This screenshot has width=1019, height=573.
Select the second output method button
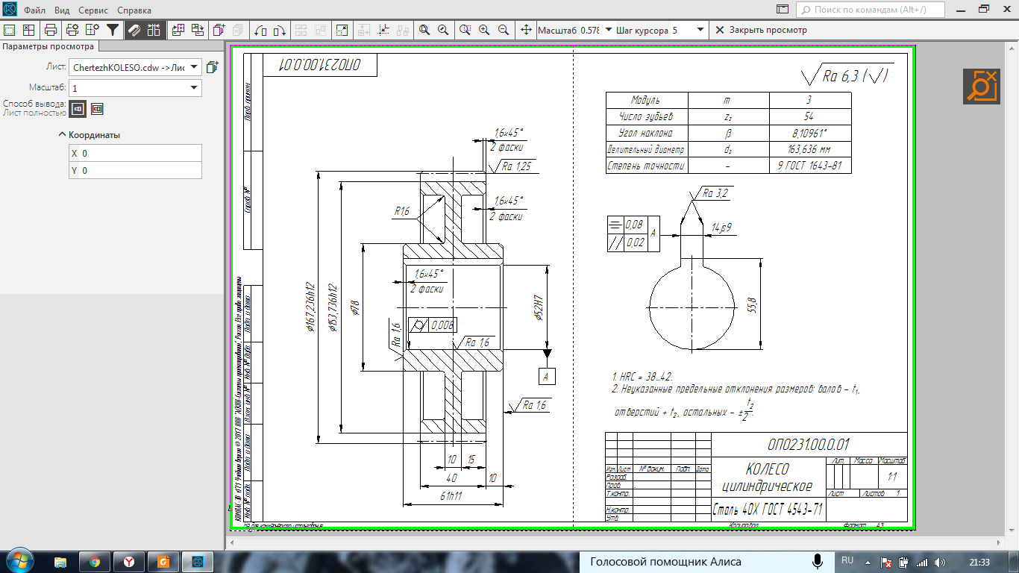tap(97, 109)
